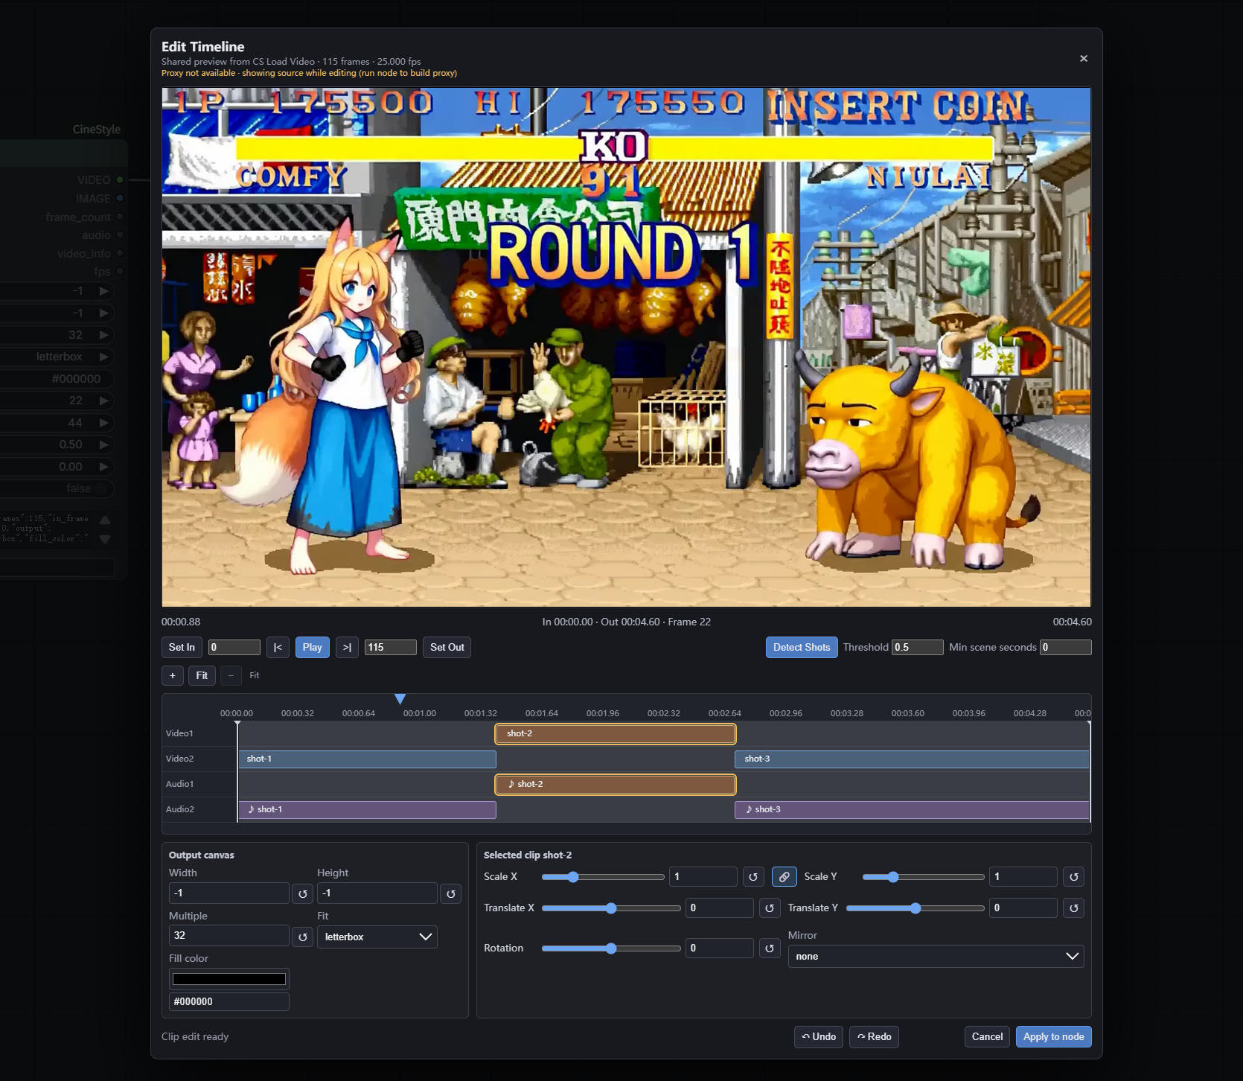Redo the clip edit

coord(874,1036)
